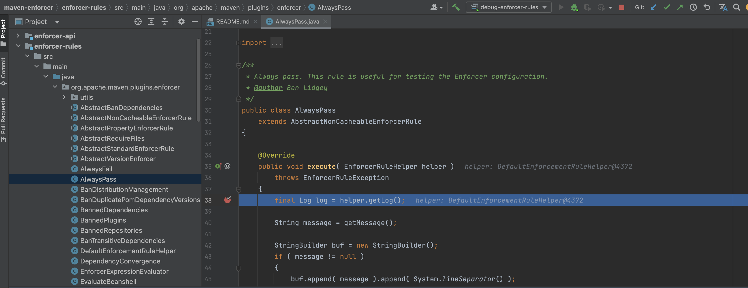The width and height of the screenshot is (748, 288).
Task: Click the Project panel settings gear icon
Action: click(x=181, y=21)
